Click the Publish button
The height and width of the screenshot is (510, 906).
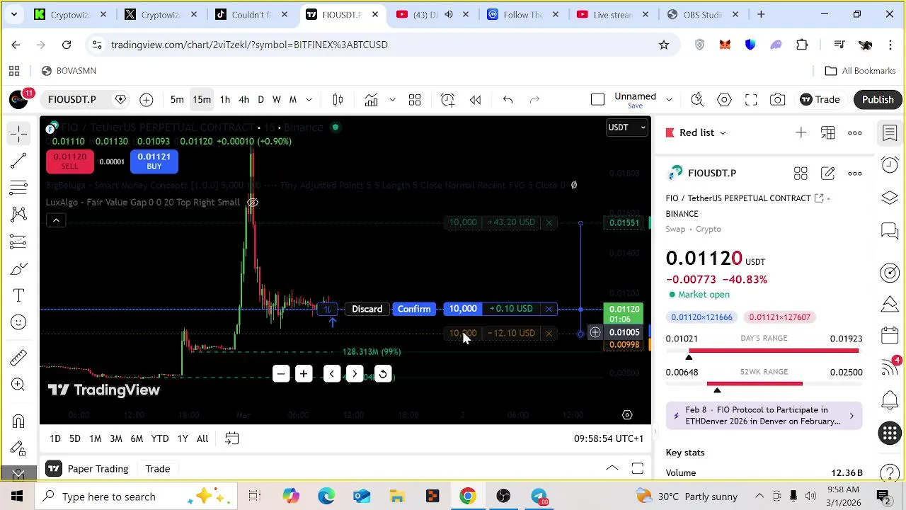click(878, 100)
